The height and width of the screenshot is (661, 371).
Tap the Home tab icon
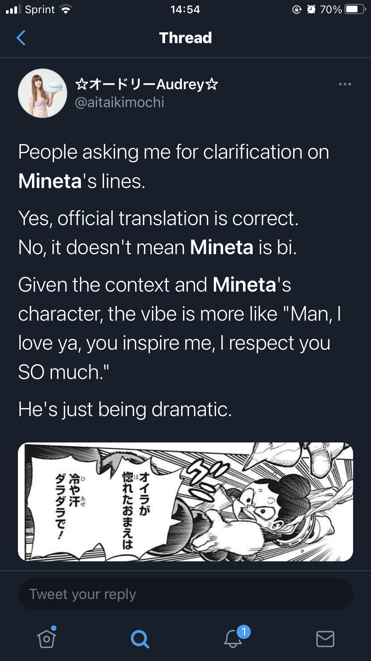47,639
